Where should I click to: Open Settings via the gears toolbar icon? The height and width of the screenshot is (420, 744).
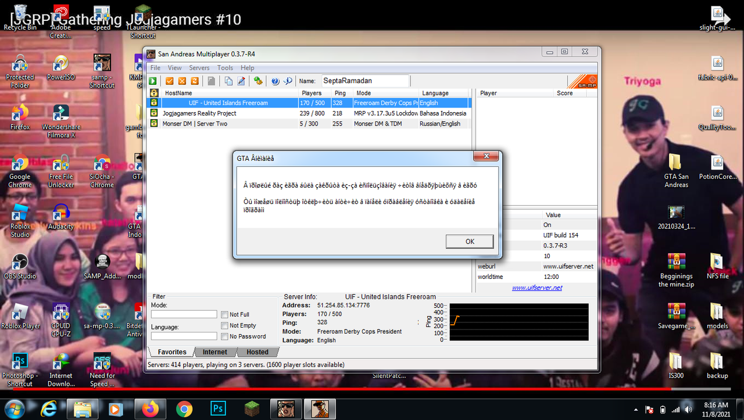point(257,81)
